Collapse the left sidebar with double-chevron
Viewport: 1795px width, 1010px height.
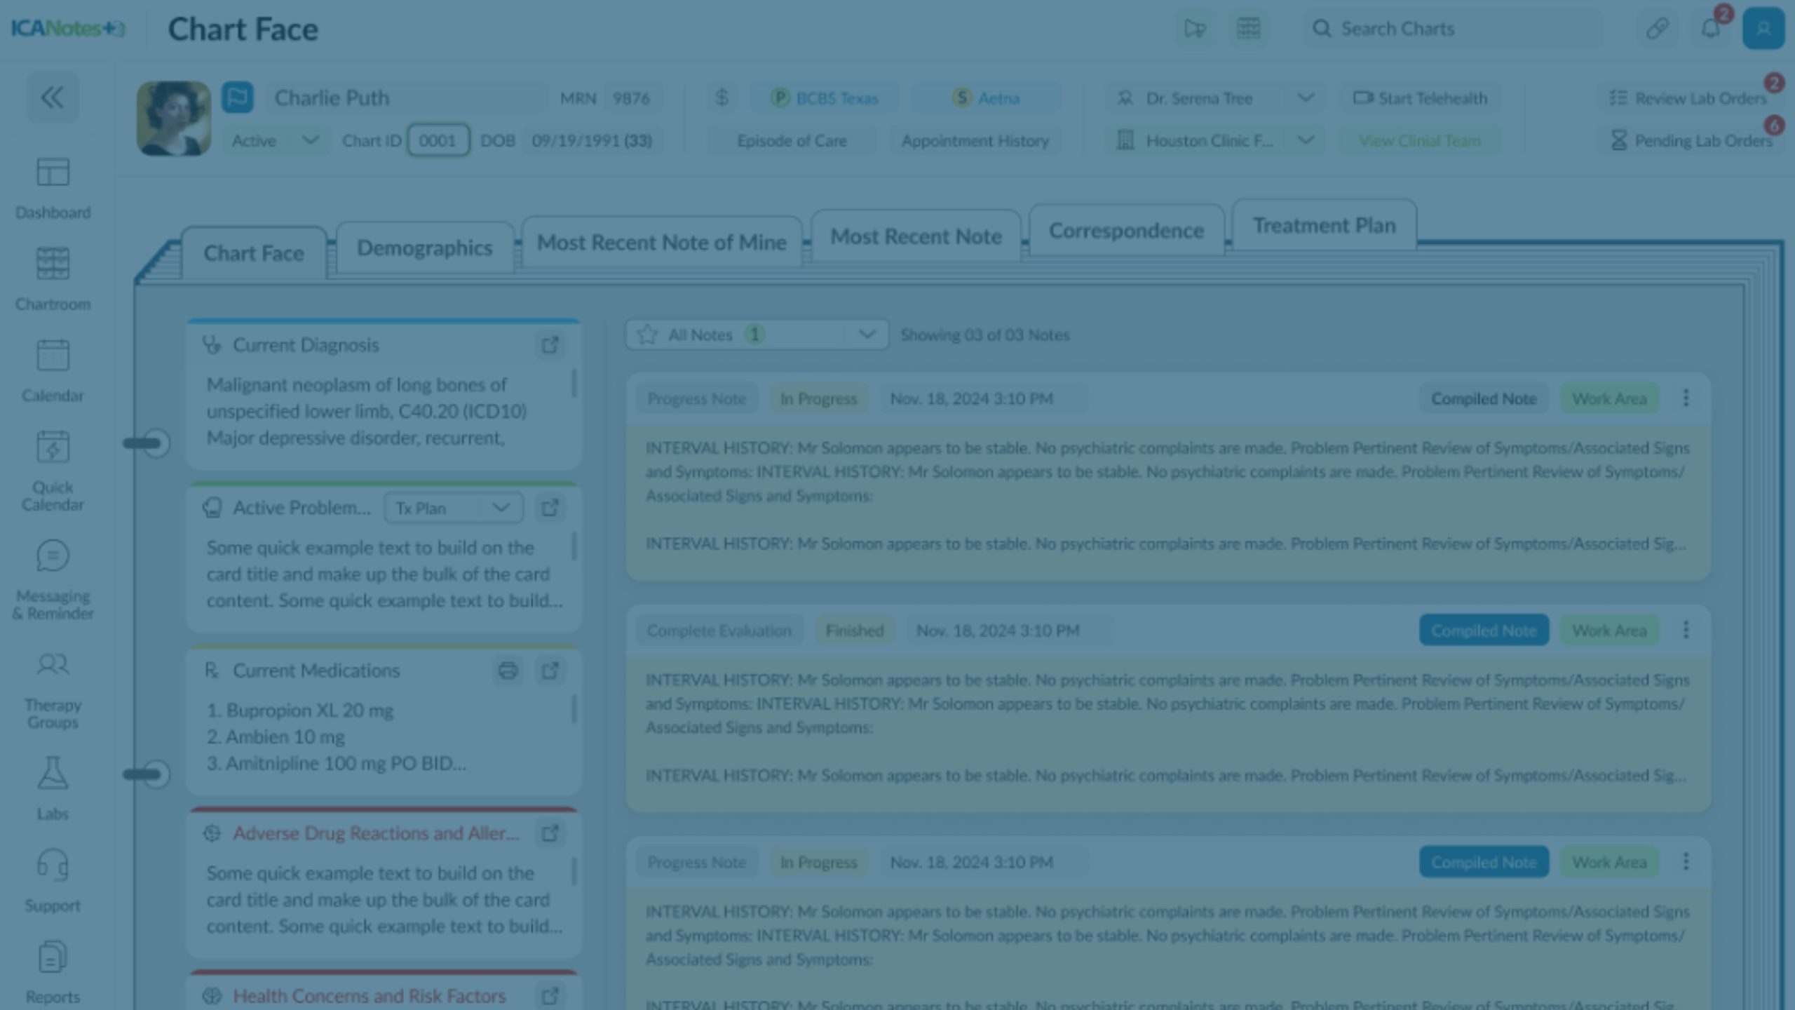click(x=53, y=97)
